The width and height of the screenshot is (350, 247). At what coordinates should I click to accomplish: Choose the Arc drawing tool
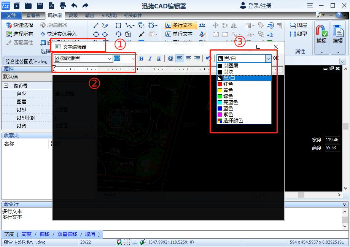coord(118,34)
